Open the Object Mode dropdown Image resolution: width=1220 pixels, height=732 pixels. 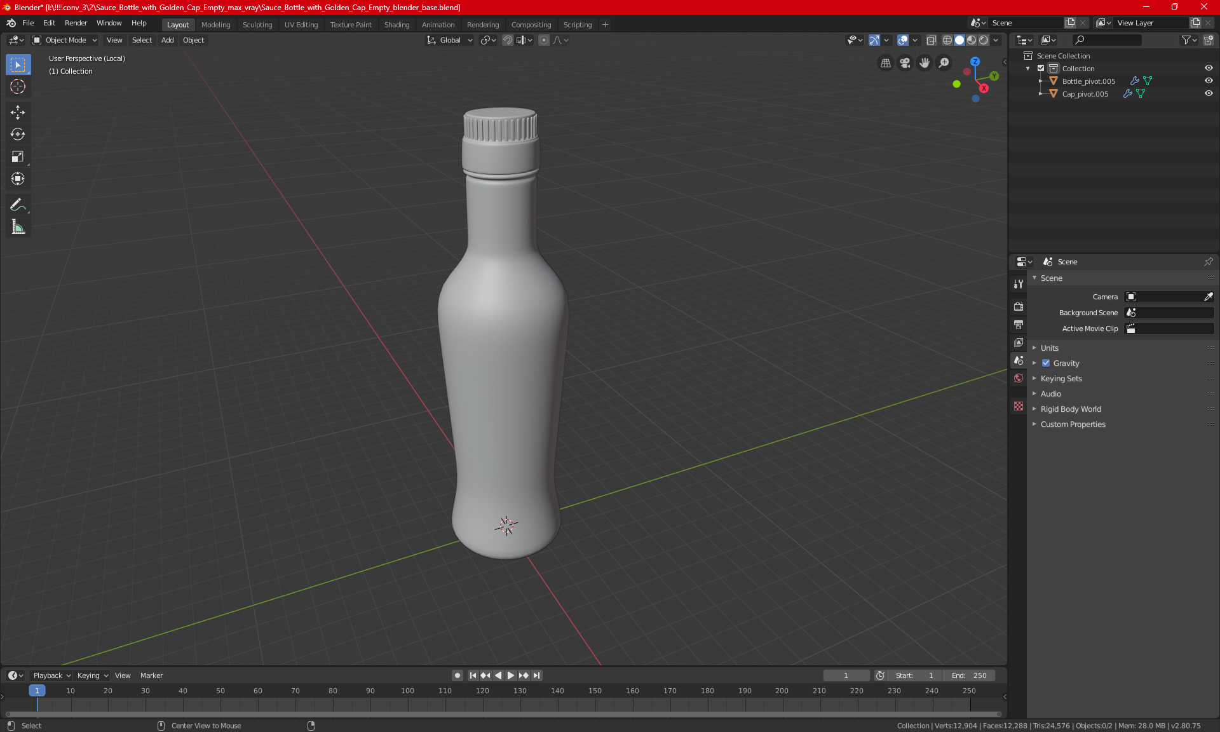65,40
